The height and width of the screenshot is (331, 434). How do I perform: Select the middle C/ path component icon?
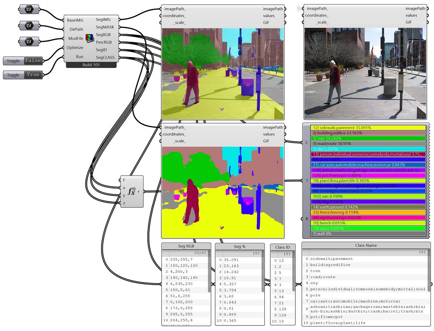tap(29, 26)
